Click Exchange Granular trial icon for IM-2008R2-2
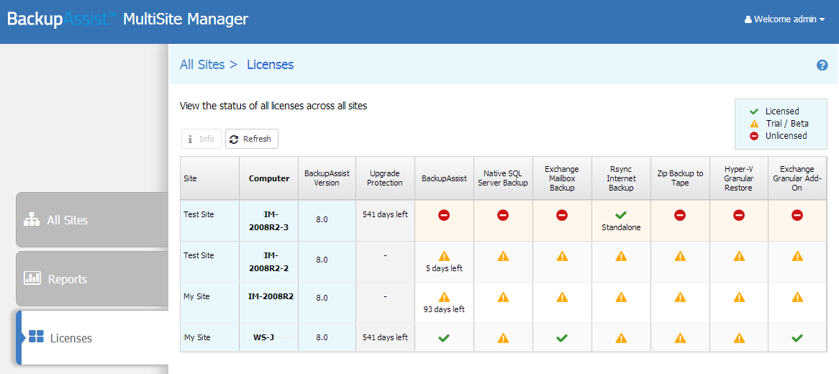 point(797,256)
